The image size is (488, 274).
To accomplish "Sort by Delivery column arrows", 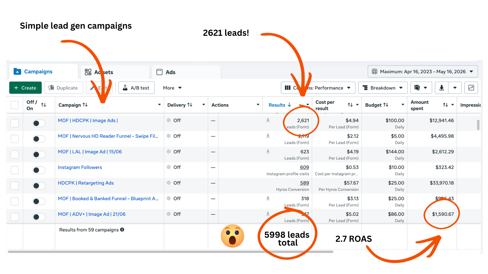I will (190, 105).
